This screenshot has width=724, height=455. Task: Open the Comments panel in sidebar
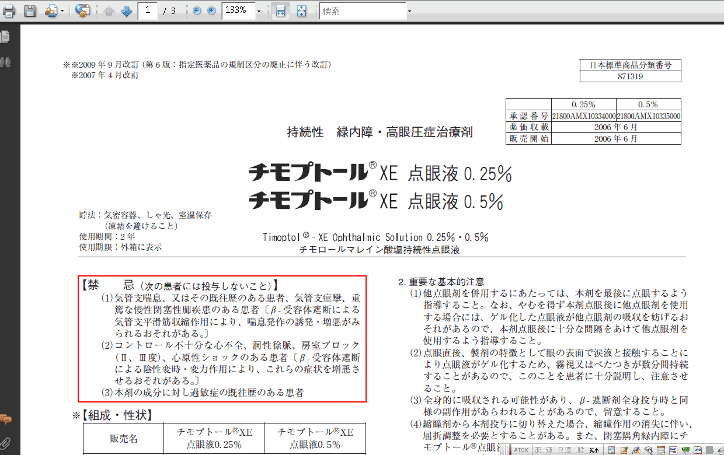click(x=5, y=419)
